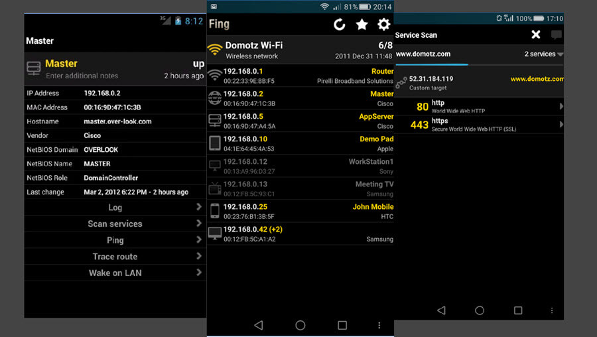Tap back button in Service Scan navigation bar
The height and width of the screenshot is (337, 597).
[441, 310]
